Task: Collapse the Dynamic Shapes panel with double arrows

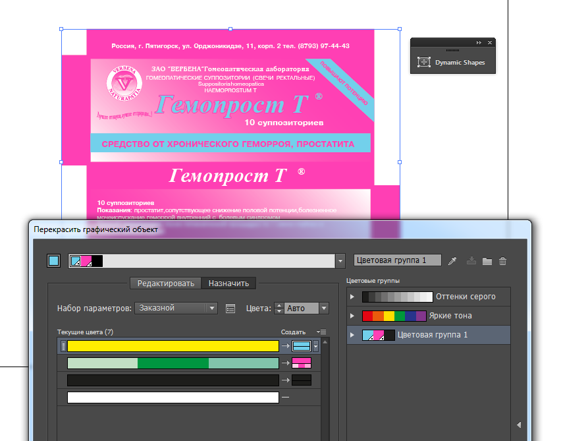Action: pos(479,43)
